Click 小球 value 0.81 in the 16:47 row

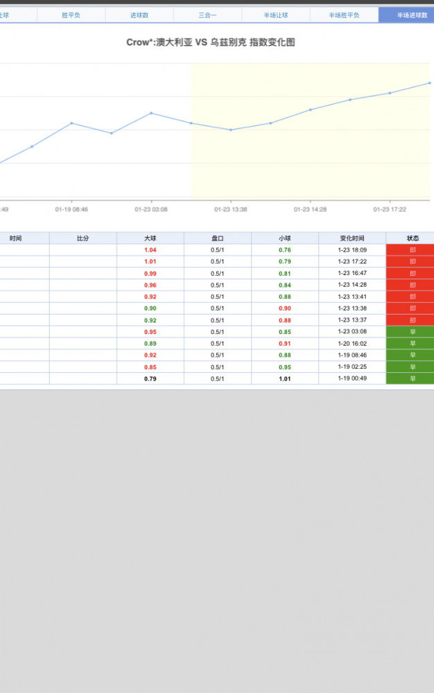[285, 274]
